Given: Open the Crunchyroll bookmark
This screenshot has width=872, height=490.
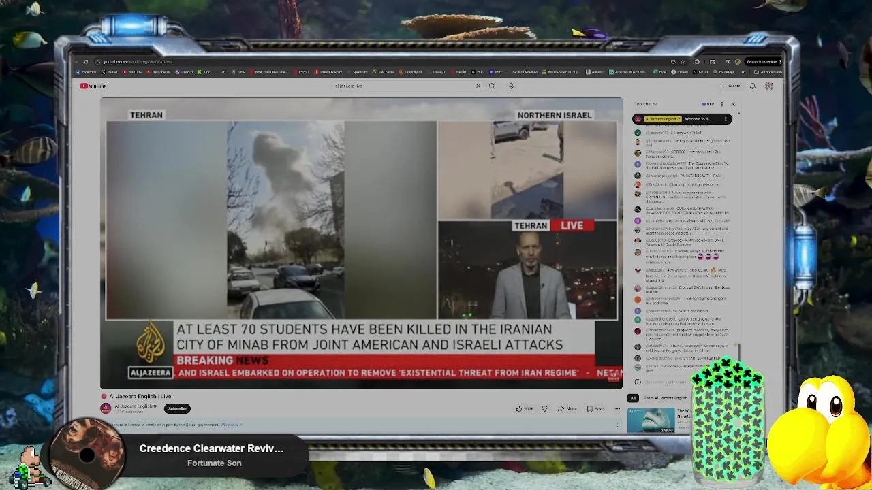Looking at the screenshot, I should 410,72.
